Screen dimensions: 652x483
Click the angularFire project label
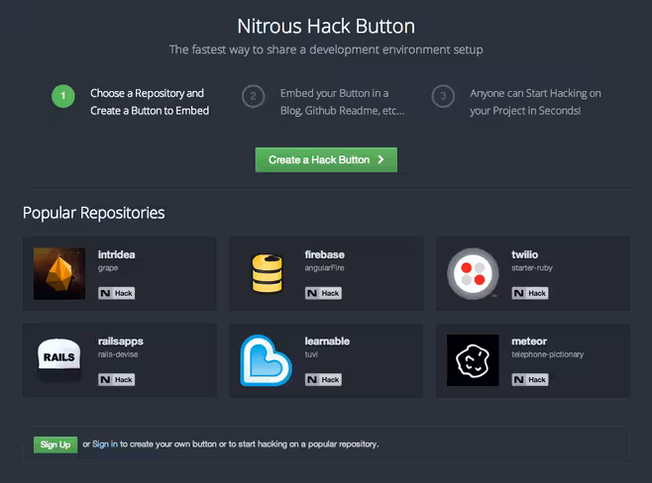tap(324, 268)
